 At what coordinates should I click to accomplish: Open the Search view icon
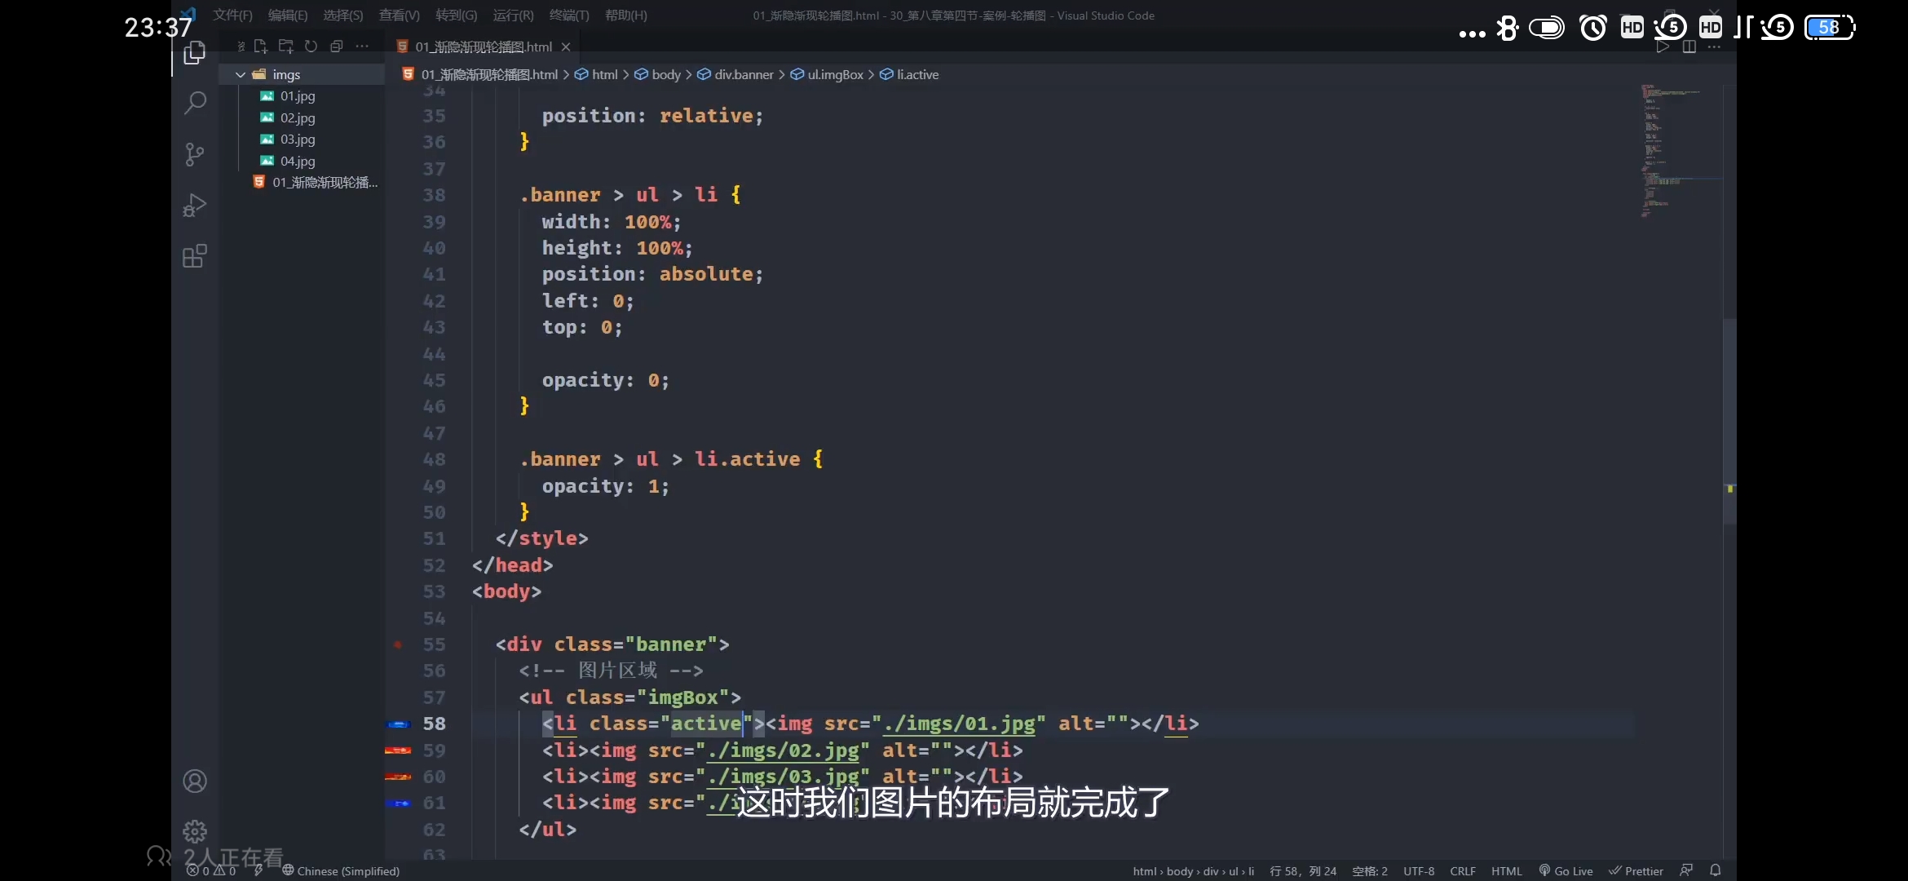195,104
